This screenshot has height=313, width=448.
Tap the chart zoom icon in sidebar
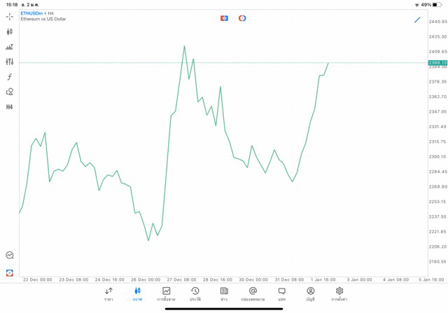tap(10, 256)
